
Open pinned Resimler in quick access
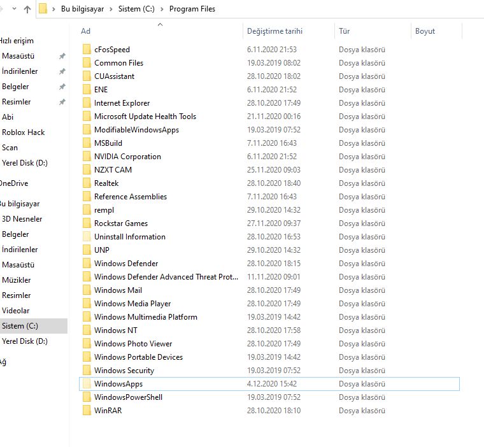click(x=17, y=102)
